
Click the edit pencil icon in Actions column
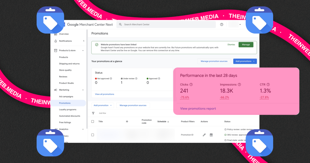(x=204, y=135)
